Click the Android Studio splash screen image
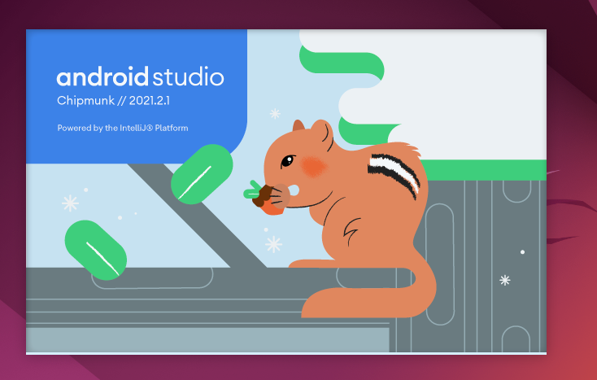Viewport: 597px width, 380px height. (x=286, y=191)
